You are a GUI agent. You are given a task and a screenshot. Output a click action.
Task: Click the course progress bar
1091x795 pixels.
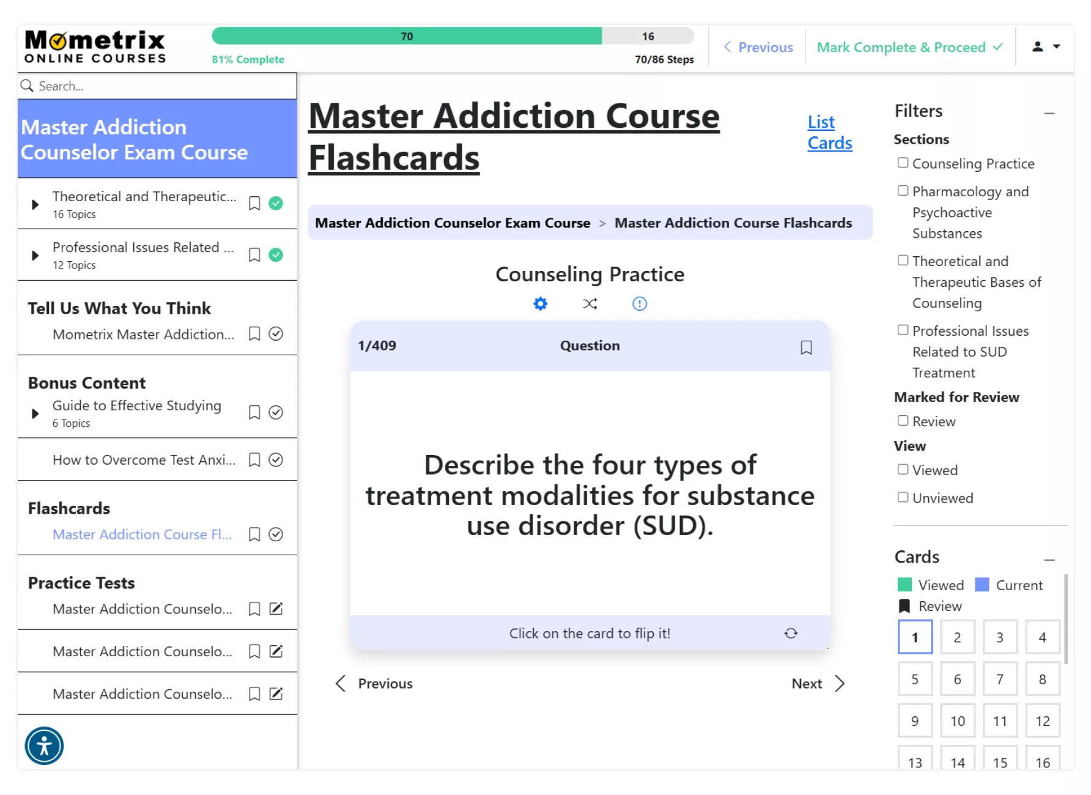453,36
